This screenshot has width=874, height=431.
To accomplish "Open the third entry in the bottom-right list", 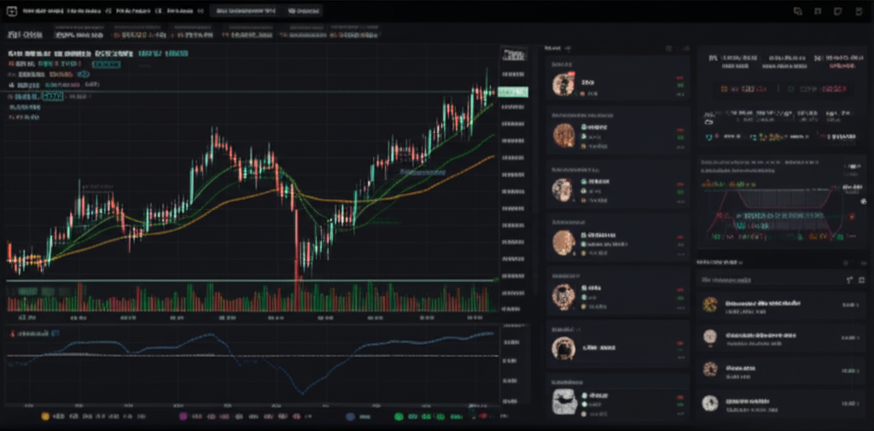I will click(782, 370).
